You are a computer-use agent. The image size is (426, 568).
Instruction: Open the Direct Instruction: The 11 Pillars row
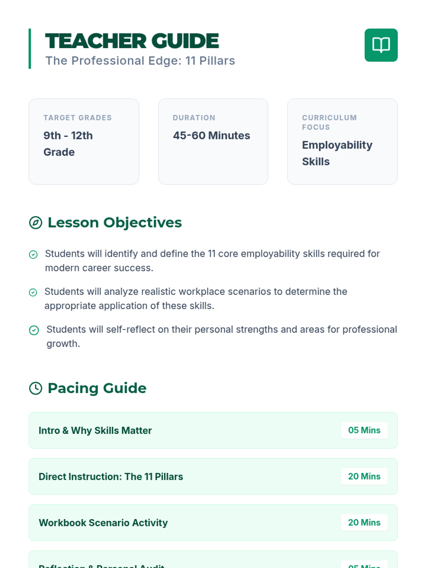pyautogui.click(x=213, y=476)
